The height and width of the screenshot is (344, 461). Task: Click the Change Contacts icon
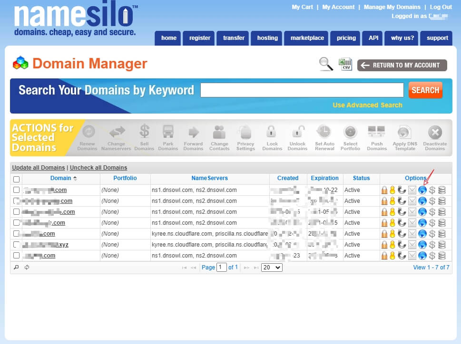coord(219,132)
